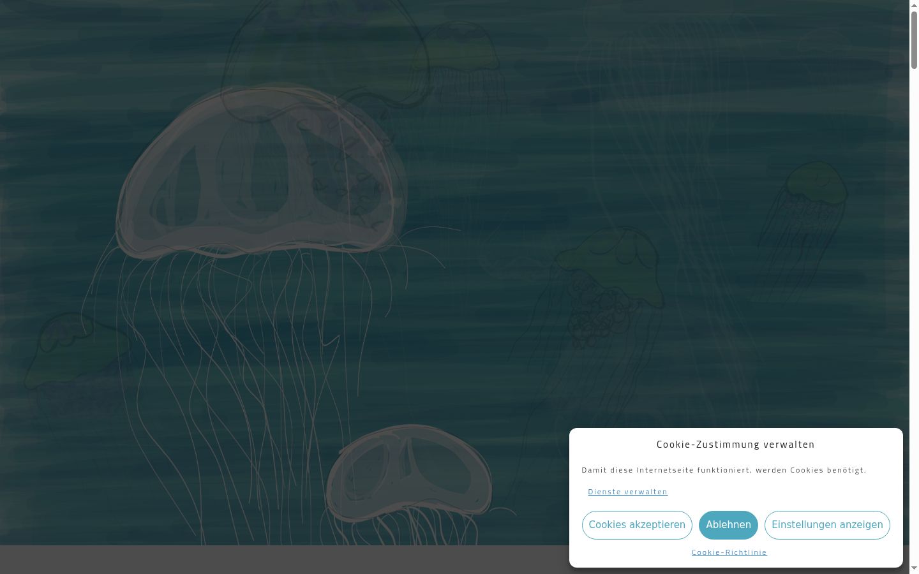
Task: Open the 'Dienste verwalten' link
Action: [628, 492]
